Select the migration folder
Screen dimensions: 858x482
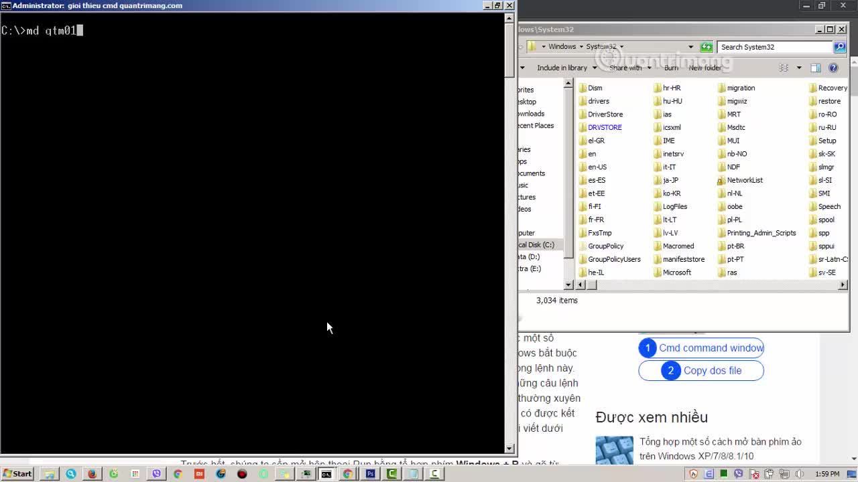736,88
